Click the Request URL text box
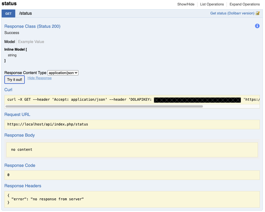 coord(132,124)
